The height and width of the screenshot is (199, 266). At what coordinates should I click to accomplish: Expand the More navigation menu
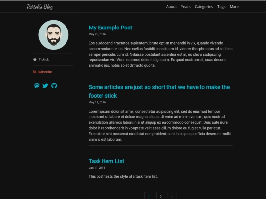pyautogui.click(x=234, y=7)
